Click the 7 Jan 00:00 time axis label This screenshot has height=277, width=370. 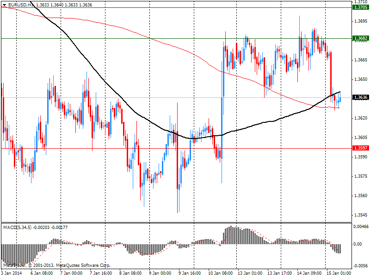71,273
